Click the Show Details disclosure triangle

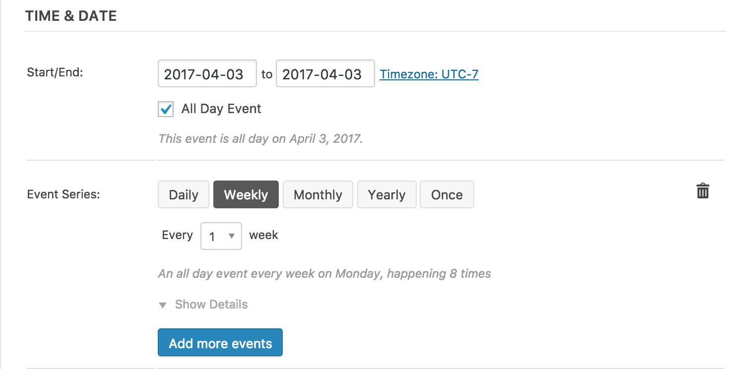click(163, 305)
